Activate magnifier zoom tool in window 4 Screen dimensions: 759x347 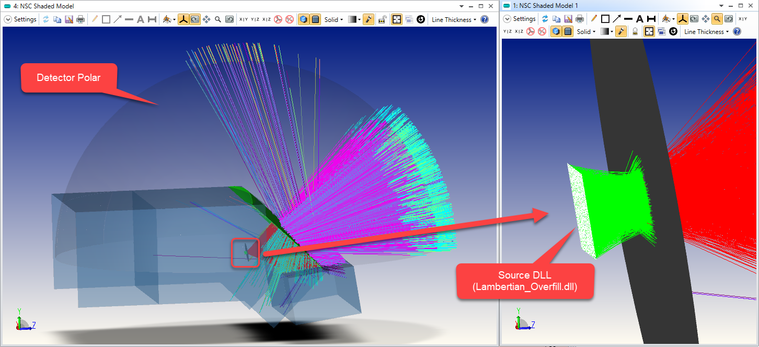[218, 19]
